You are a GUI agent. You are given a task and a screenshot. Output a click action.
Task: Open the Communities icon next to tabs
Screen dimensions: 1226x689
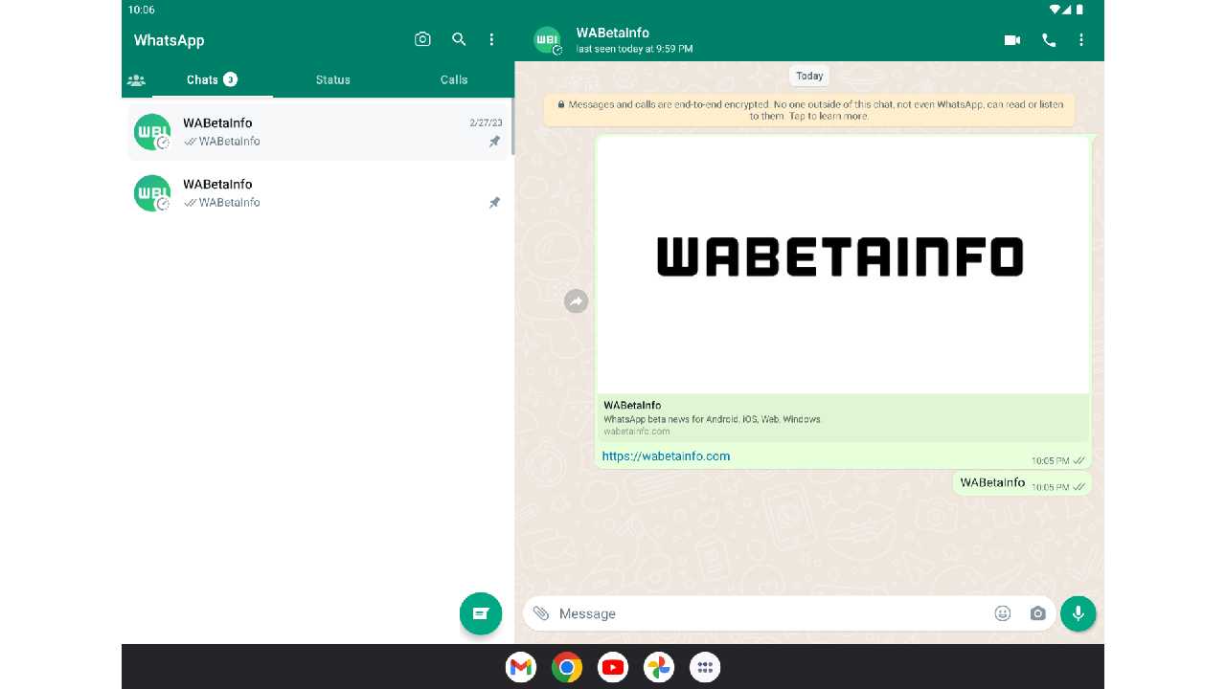click(136, 79)
